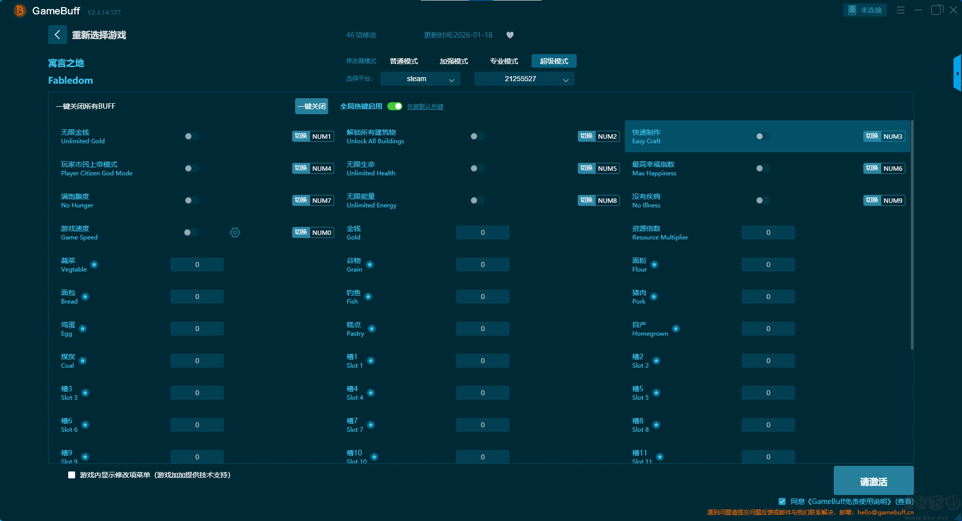Check the in-game mod menu display checkbox
The image size is (962, 521).
[x=72, y=475]
